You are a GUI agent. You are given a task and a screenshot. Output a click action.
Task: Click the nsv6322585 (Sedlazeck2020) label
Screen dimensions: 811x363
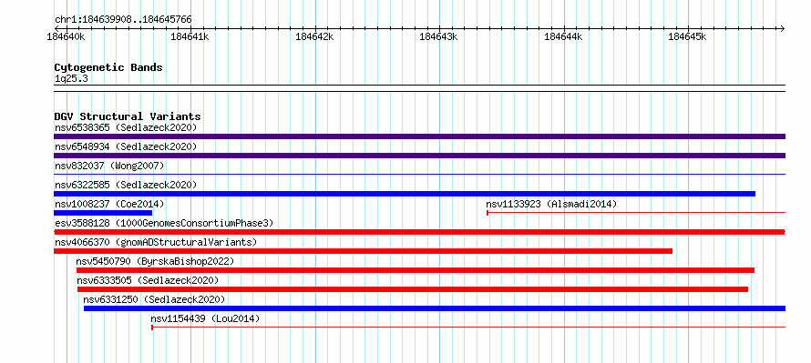coord(126,185)
